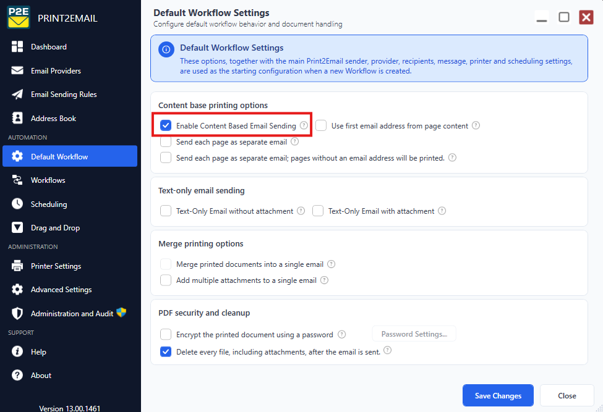The image size is (603, 412).
Task: Check Add multiple attachments to a single email
Action: 166,280
